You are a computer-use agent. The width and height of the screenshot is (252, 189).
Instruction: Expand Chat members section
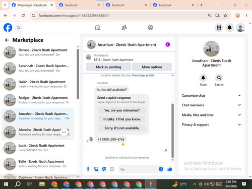pos(211,105)
